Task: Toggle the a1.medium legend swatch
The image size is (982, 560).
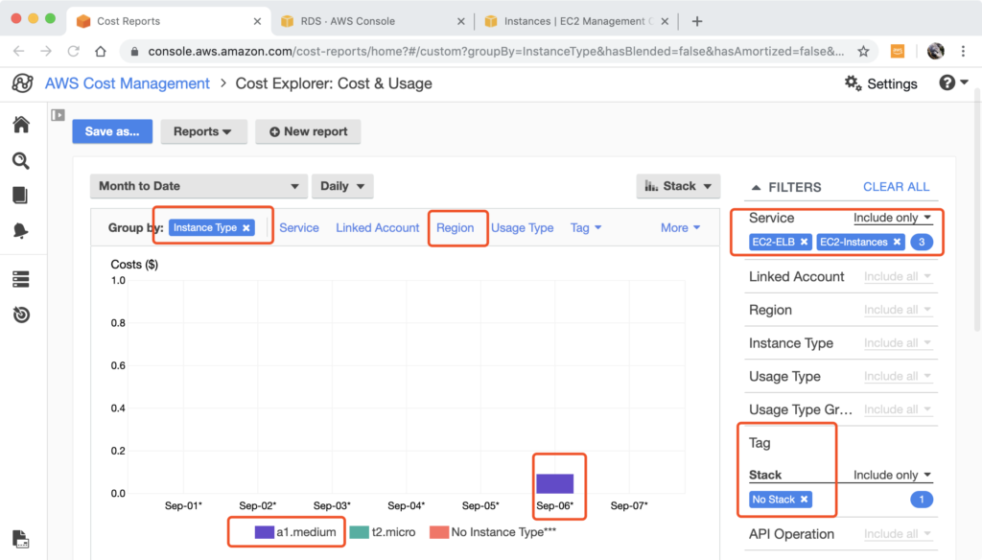Action: (265, 532)
